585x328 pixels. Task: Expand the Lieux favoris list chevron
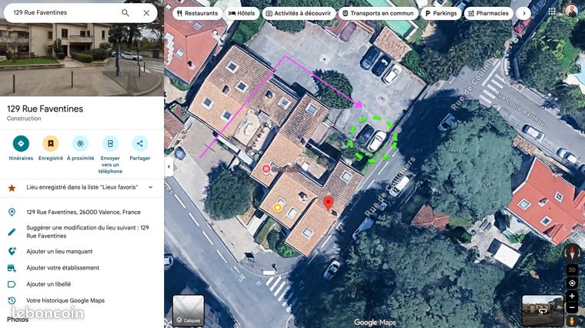tap(150, 187)
